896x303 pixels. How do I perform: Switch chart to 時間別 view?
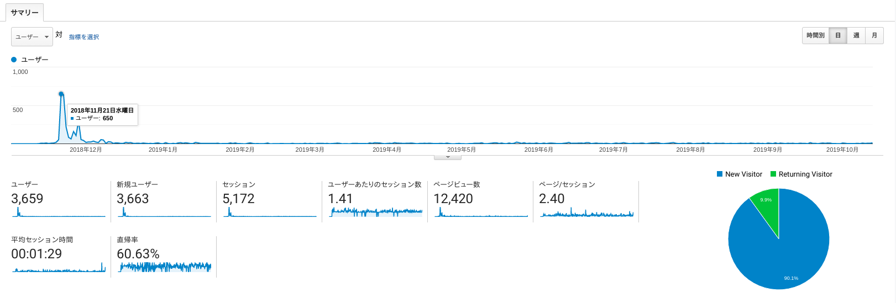[815, 35]
